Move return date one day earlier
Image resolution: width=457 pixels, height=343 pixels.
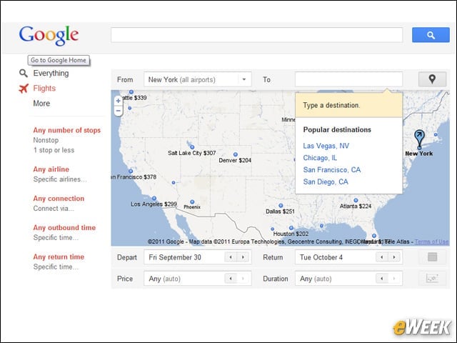click(x=382, y=257)
